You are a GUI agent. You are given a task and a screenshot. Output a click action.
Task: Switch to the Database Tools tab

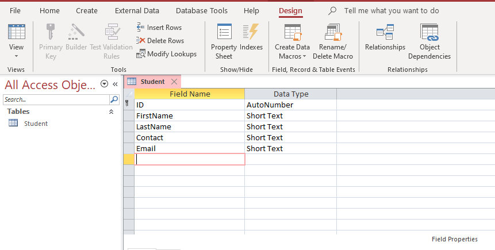coord(201,11)
